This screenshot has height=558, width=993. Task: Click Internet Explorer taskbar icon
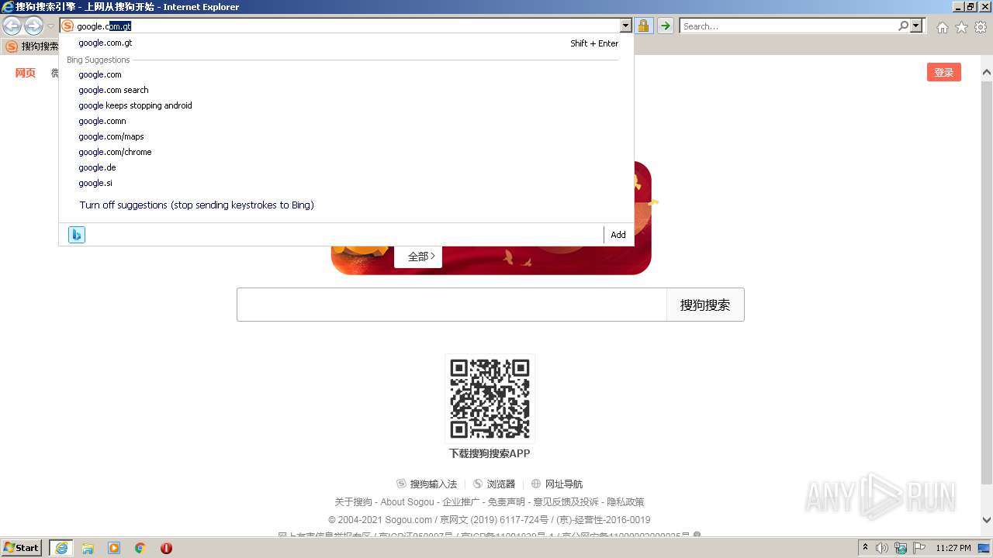61,548
